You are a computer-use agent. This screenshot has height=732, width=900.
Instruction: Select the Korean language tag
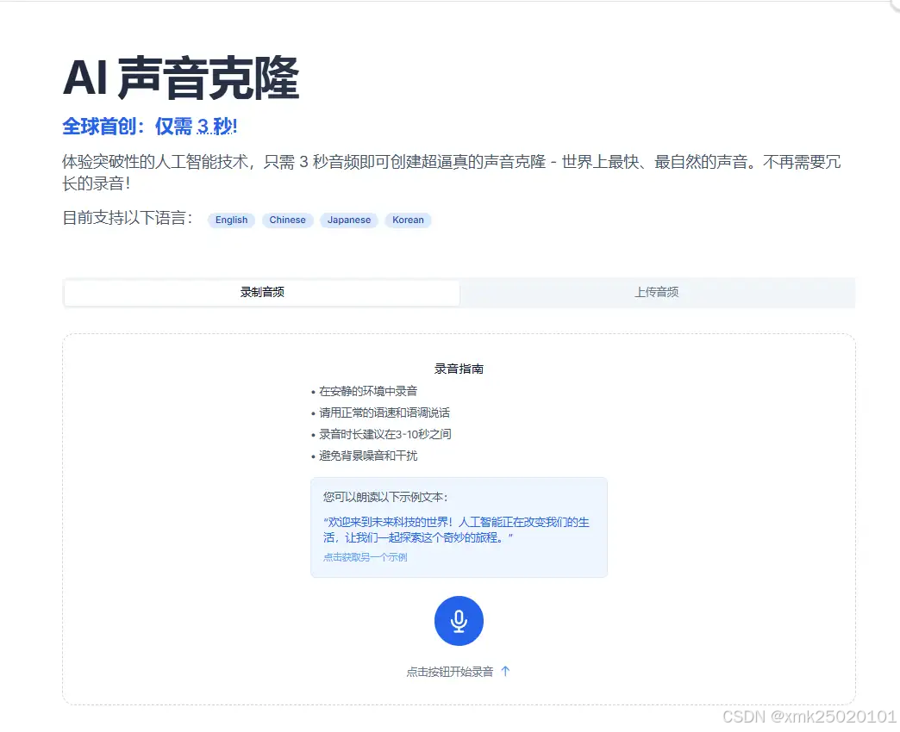[408, 220]
